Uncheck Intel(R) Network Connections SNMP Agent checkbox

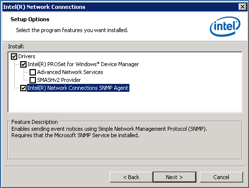pyautogui.click(x=23, y=88)
